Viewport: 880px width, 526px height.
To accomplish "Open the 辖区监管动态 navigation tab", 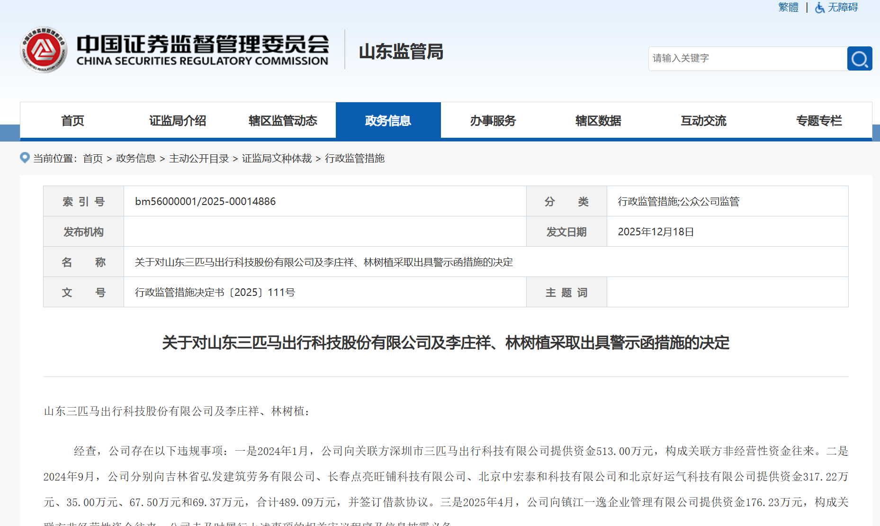I will point(283,121).
